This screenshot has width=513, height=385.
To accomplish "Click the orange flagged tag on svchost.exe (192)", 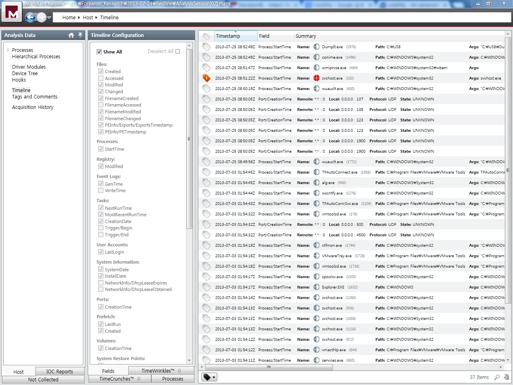I will (x=206, y=78).
